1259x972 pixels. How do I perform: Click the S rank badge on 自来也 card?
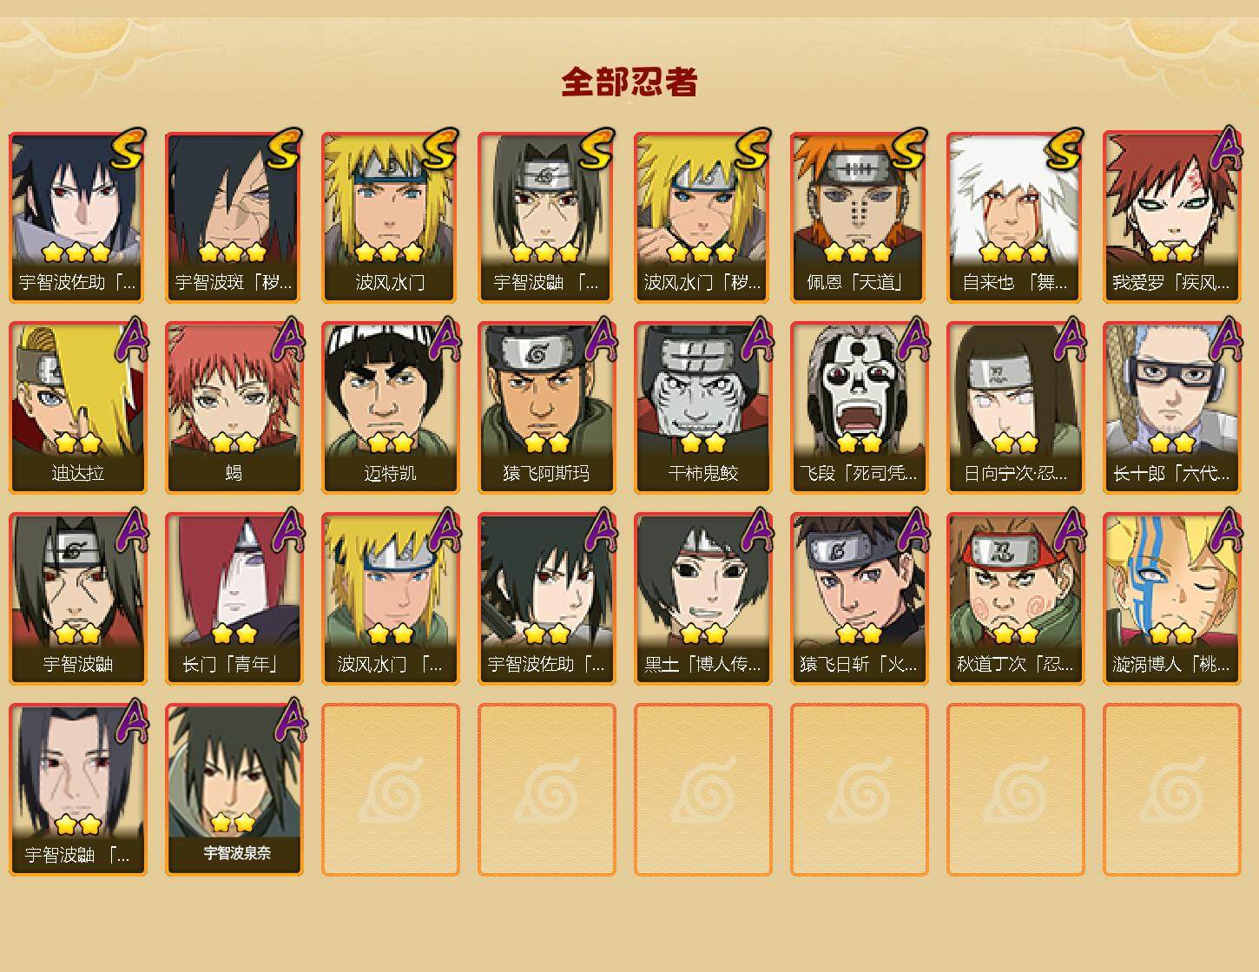coord(1065,148)
